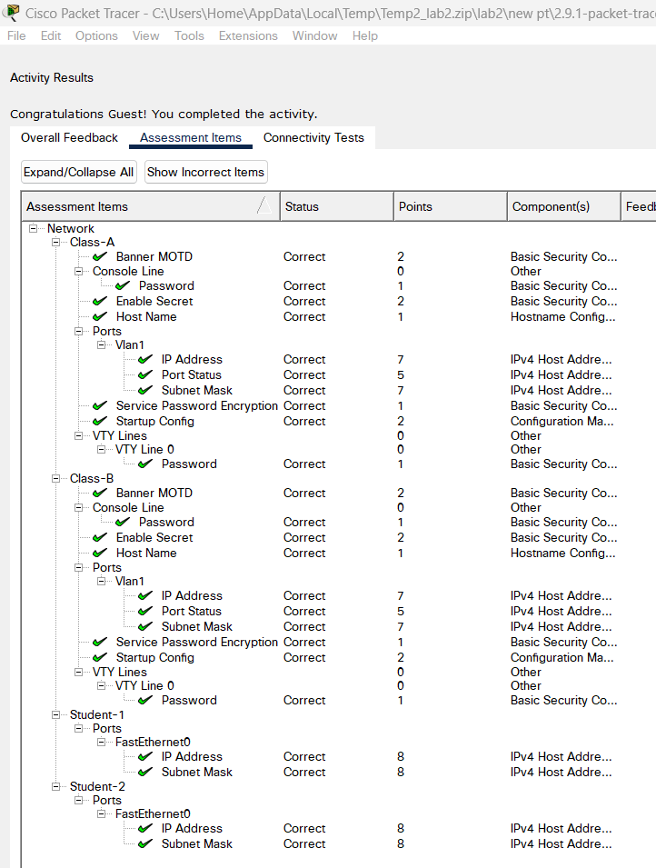Viewport: 656px width, 868px height.
Task: Click the checkmark beside Class-A Service Password Encryption
Action: coord(100,405)
